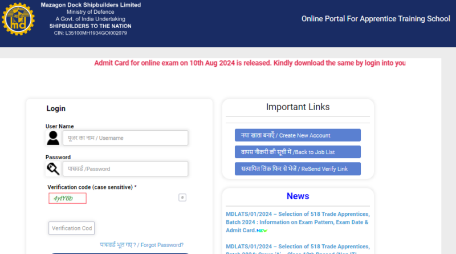Click the Online Portal For Apprentice Training title
This screenshot has width=456, height=254.
point(376,19)
